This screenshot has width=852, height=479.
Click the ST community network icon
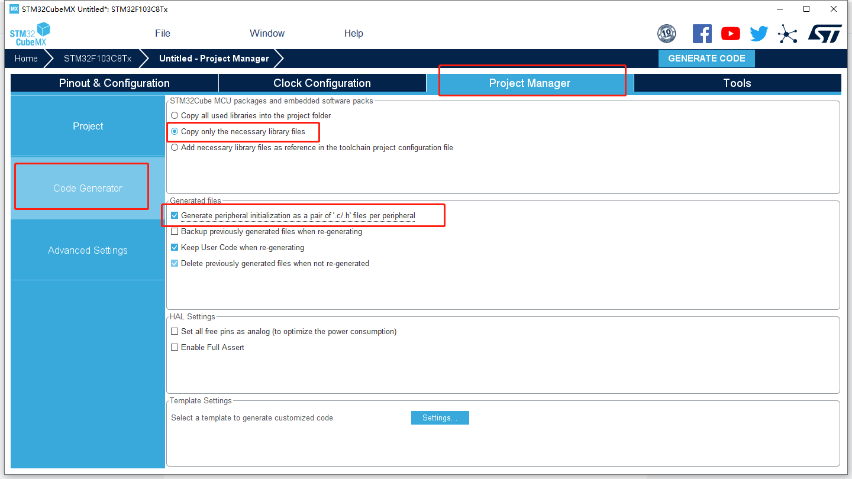coord(788,34)
